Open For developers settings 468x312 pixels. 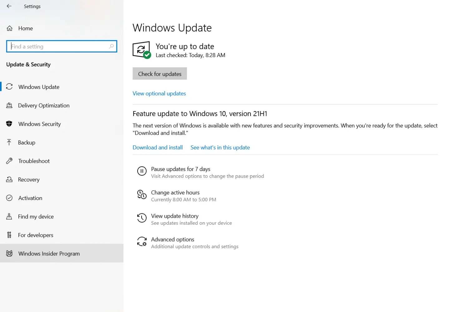(x=62, y=235)
